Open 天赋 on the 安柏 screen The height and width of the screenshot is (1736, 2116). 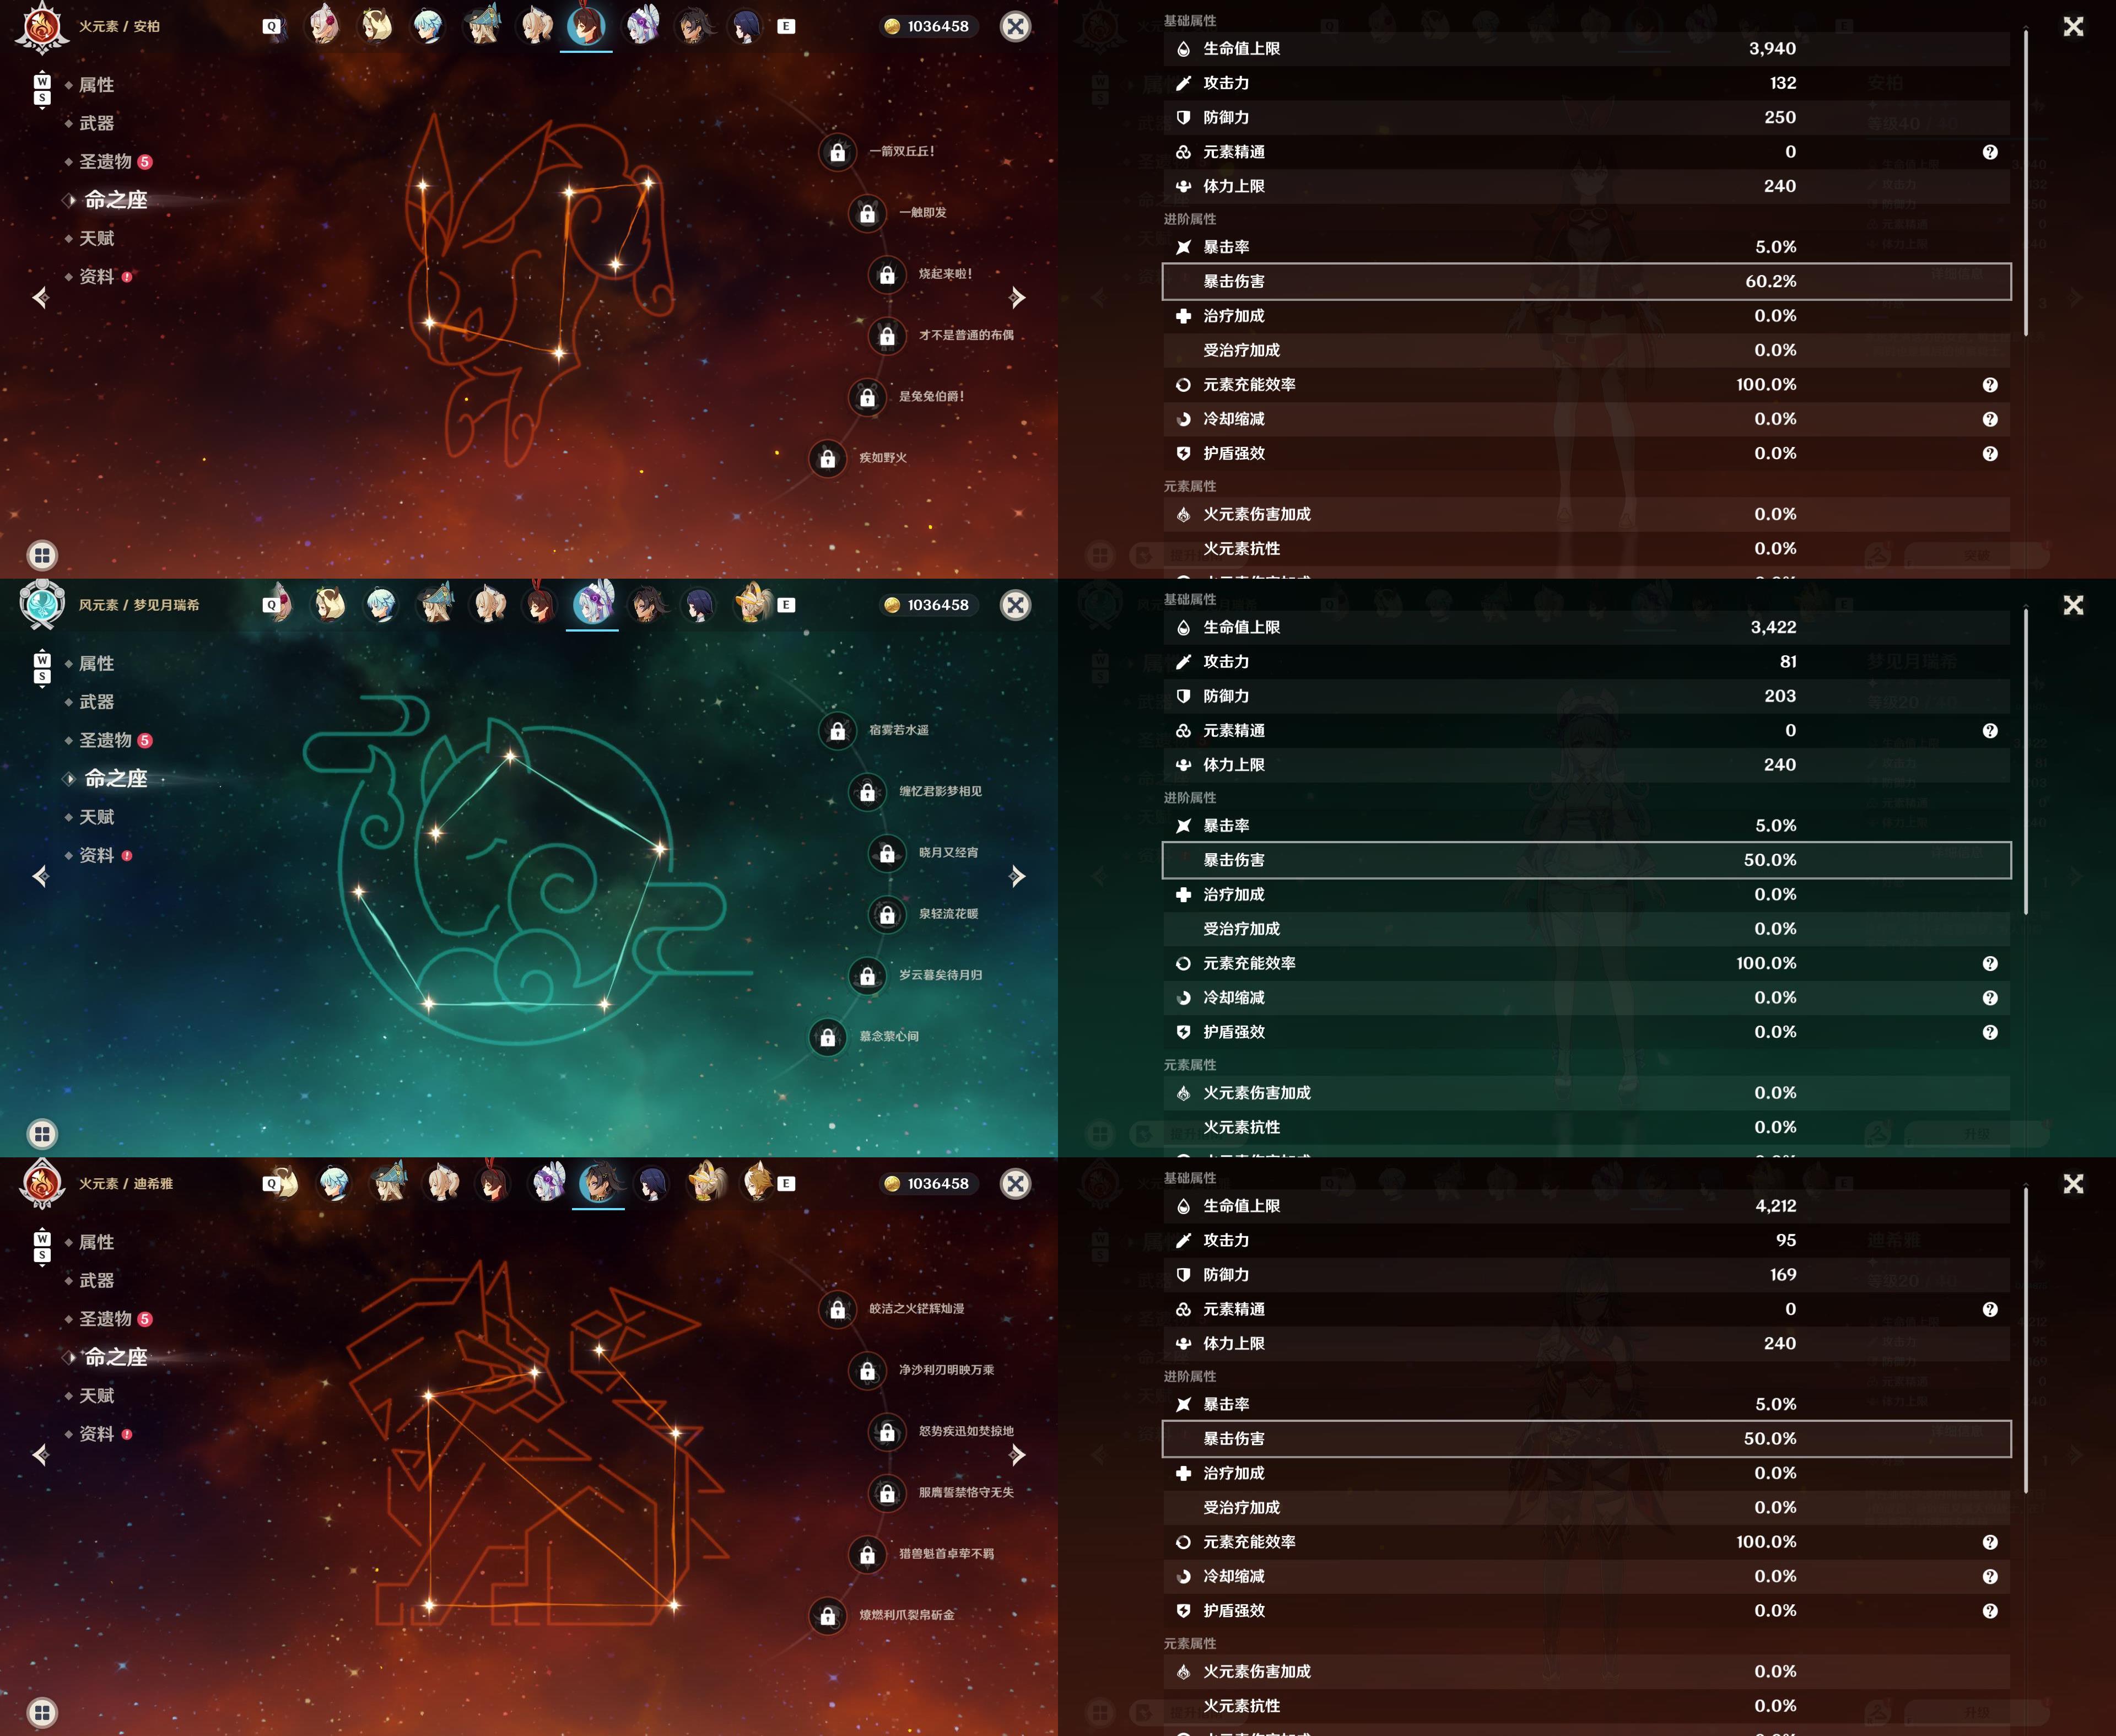96,238
